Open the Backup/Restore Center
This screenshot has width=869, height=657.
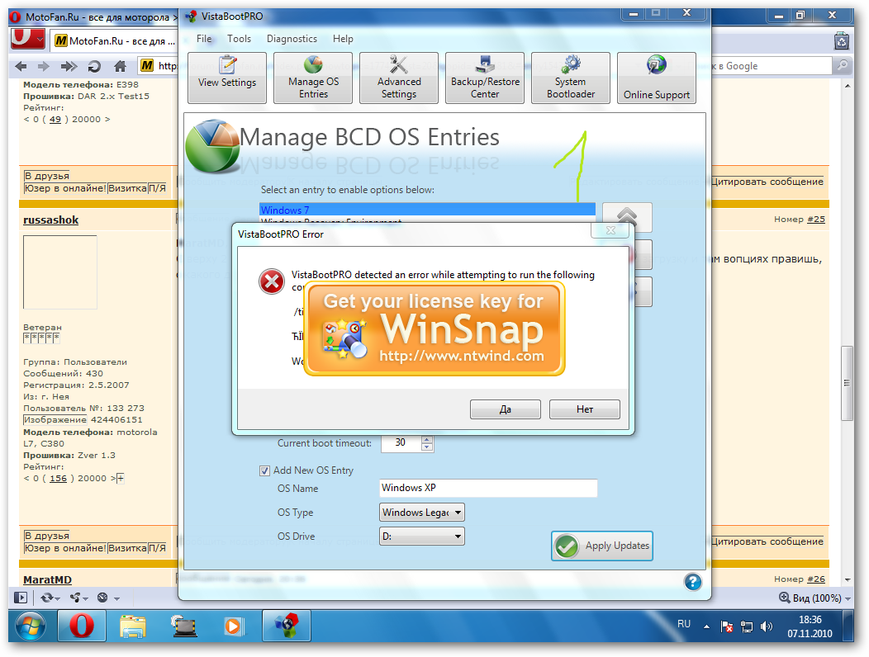(485, 78)
